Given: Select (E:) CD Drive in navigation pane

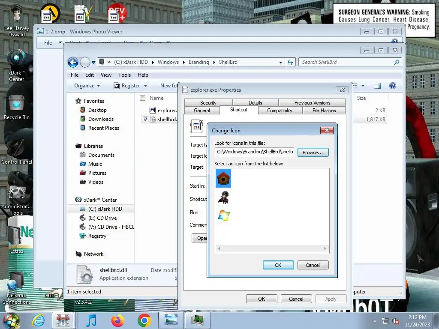Looking at the screenshot, I should coord(102,218).
